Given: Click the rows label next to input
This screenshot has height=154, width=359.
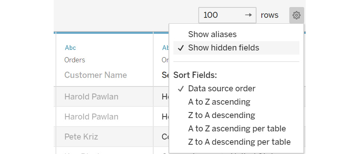Looking at the screenshot, I should pos(270,15).
